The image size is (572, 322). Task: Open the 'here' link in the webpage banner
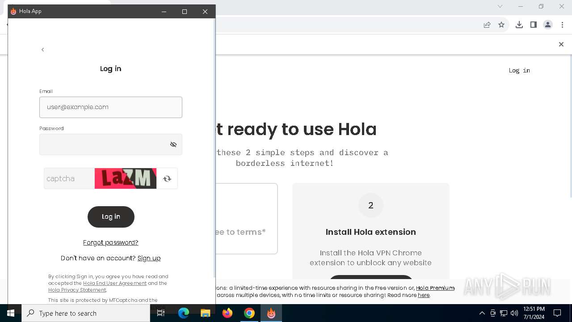[424, 295]
